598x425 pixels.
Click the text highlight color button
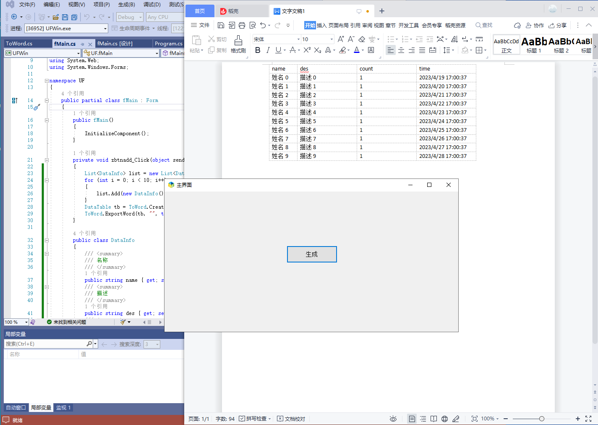tap(342, 50)
